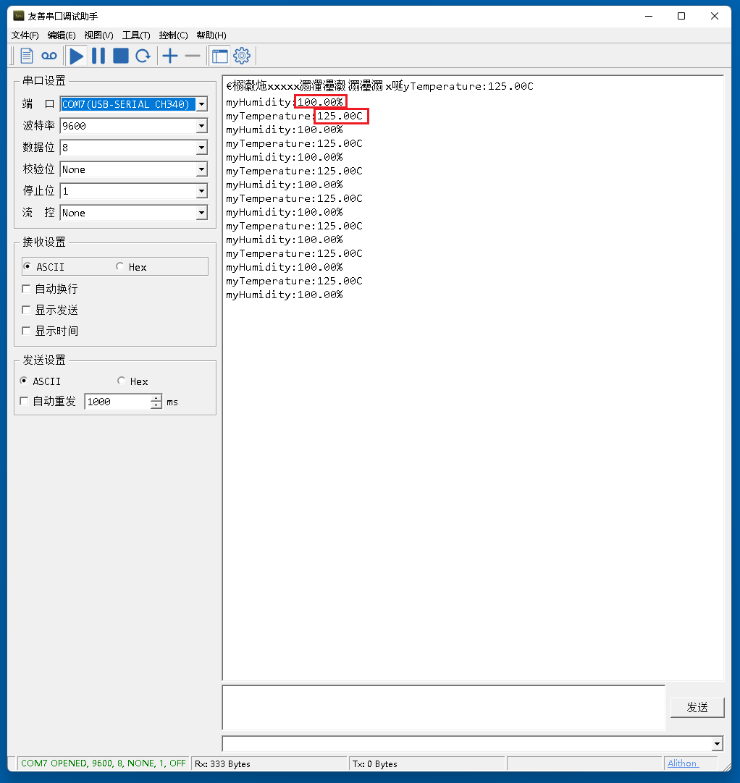The width and height of the screenshot is (740, 783).
Task: Enable the 显示发送 checkbox
Action: tap(50, 310)
